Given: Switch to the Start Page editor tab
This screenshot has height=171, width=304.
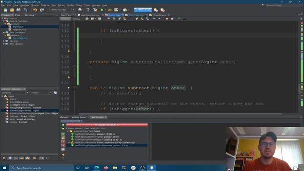Looking at the screenshot, I should (66, 15).
